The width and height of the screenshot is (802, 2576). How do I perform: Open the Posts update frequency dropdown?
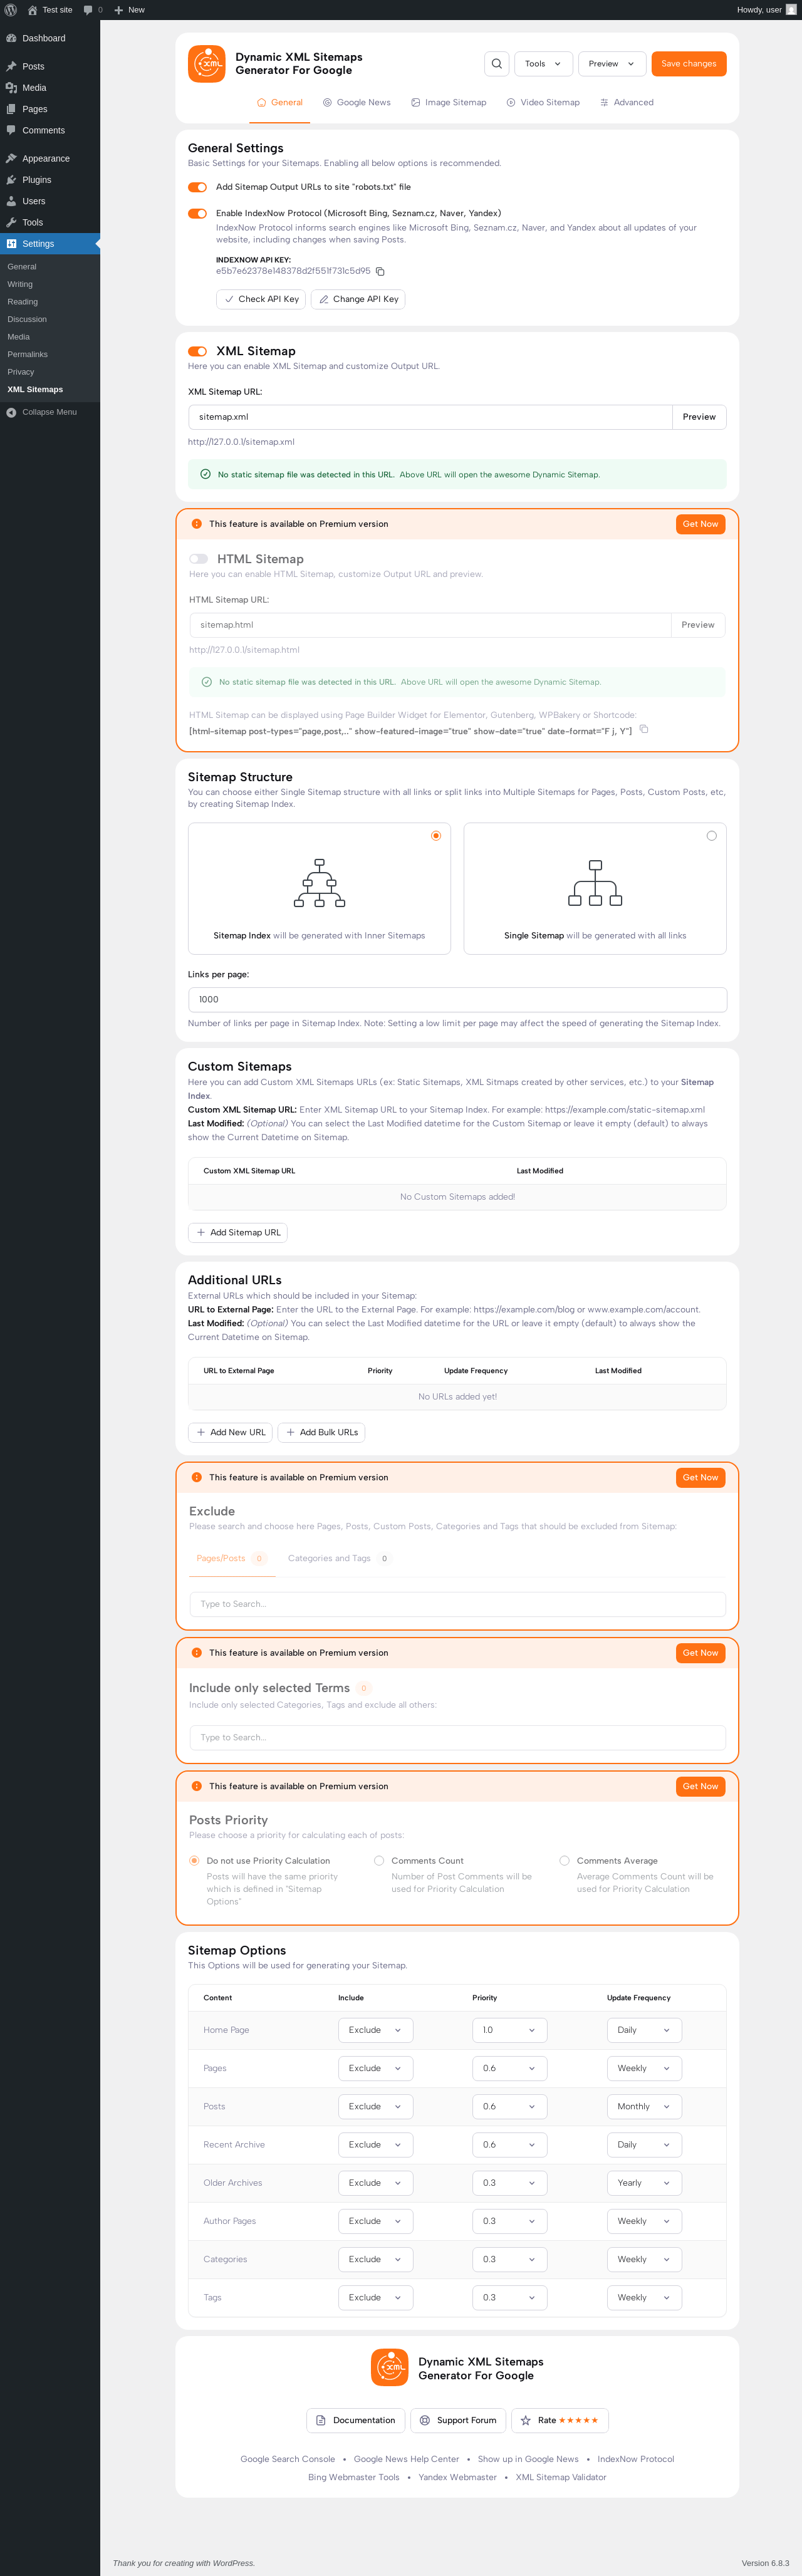point(644,2106)
